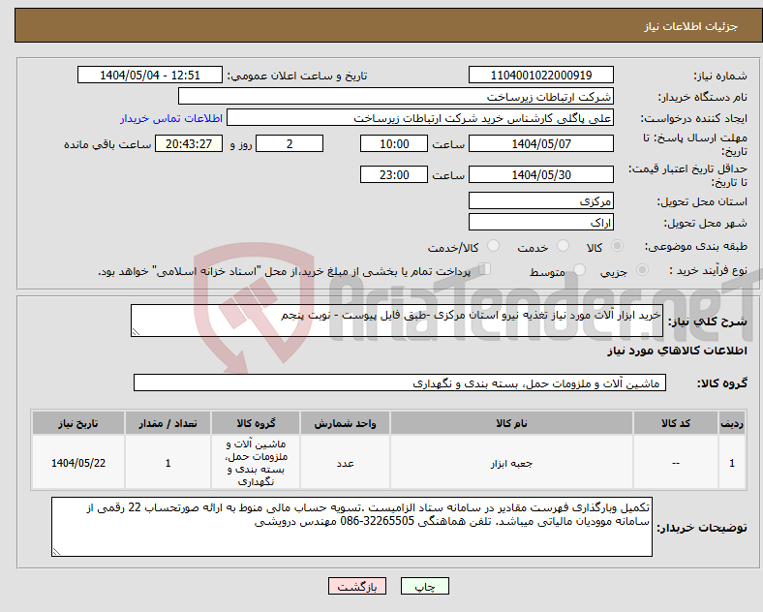Image resolution: width=763 pixels, height=612 pixels.
Task: Click the resize handle of توضیحات خریدار box
Action: (x=56, y=552)
